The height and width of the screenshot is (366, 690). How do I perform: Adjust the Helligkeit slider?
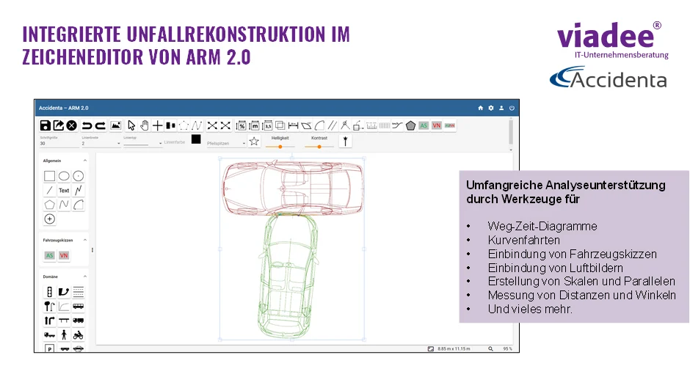coord(280,147)
